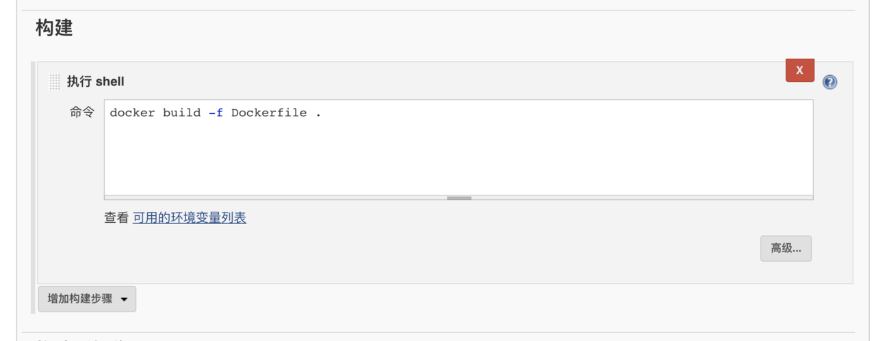Click the 执行 shell step title
Viewport: 876px width, 341px height.
[x=95, y=82]
